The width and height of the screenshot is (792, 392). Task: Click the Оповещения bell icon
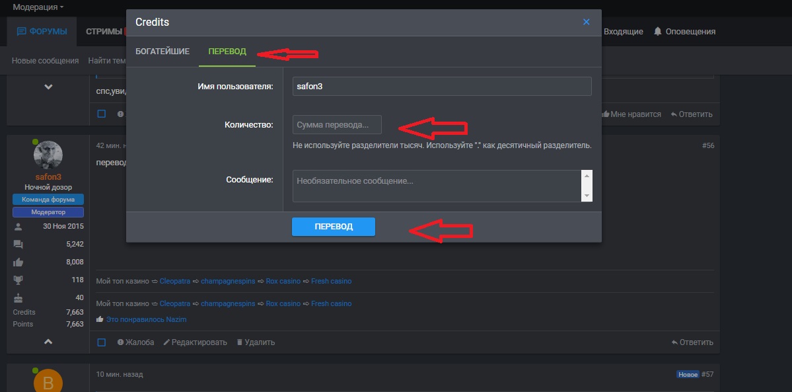(x=657, y=32)
